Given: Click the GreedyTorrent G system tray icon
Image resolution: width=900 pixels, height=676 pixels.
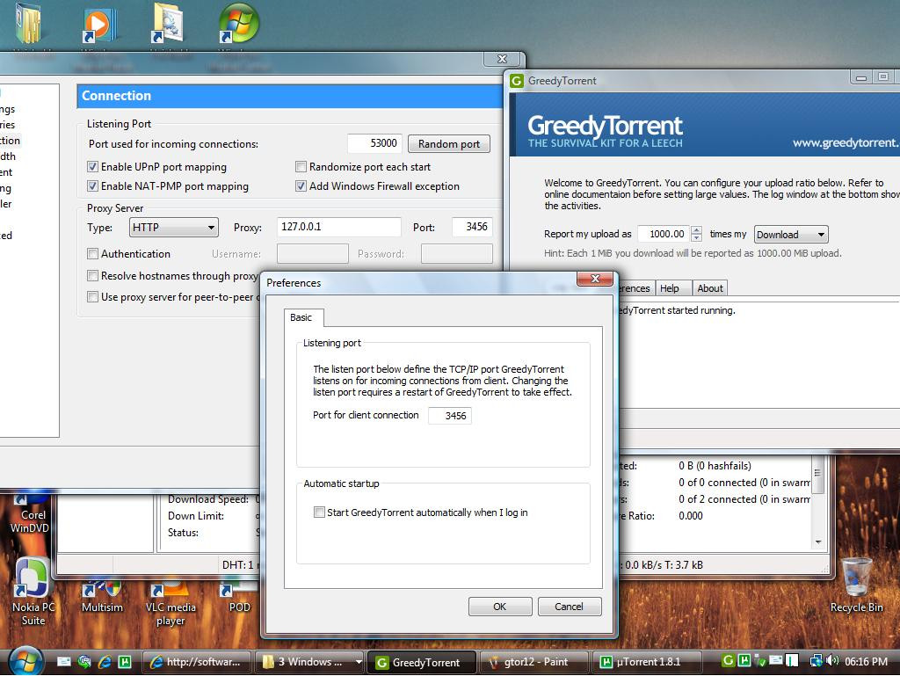Looking at the screenshot, I should point(728,660).
